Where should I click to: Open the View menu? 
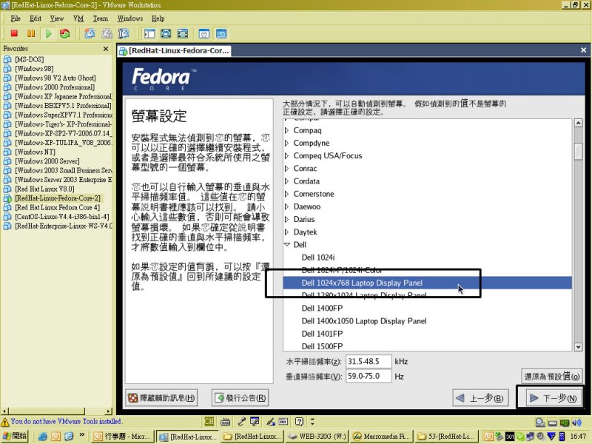57,18
